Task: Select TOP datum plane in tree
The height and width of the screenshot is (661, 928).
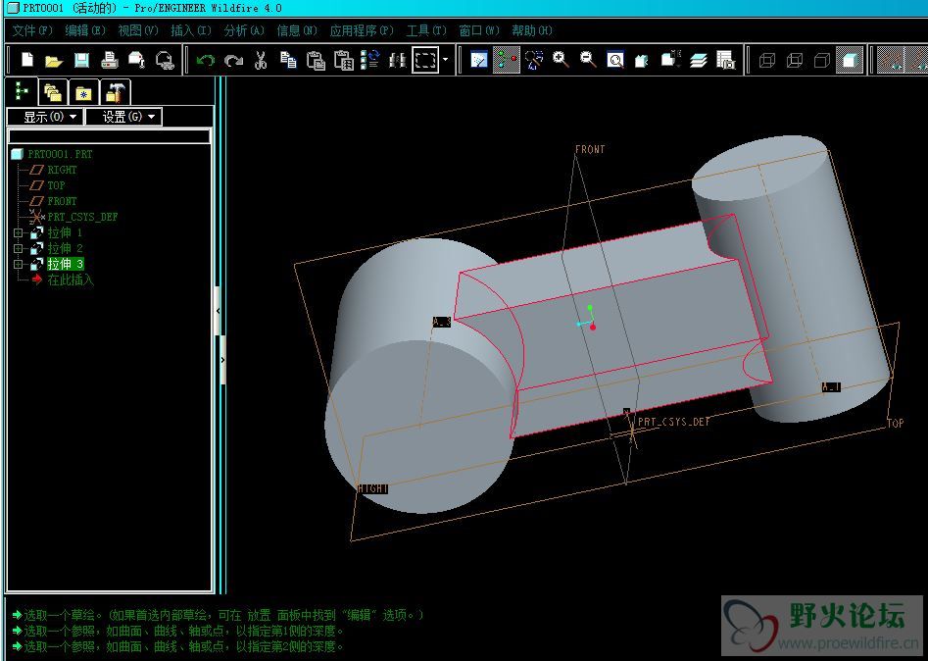Action: pyautogui.click(x=56, y=185)
